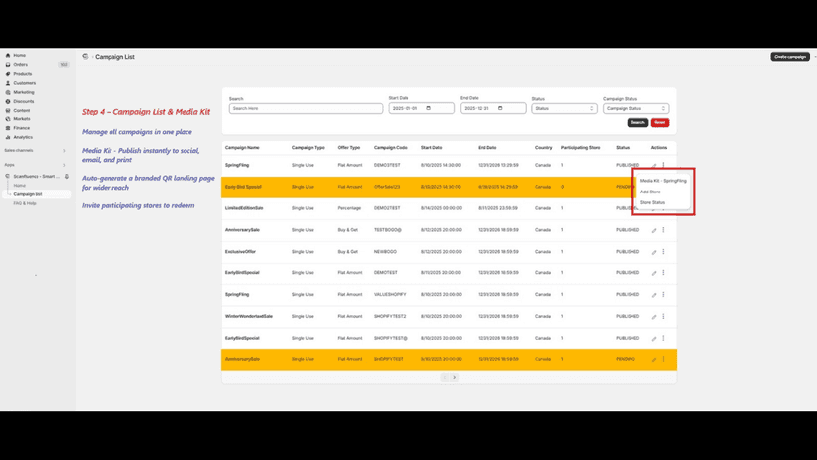The width and height of the screenshot is (817, 460).
Task: Edit the pending AnniversarySale campaign in last row
Action: [654, 360]
